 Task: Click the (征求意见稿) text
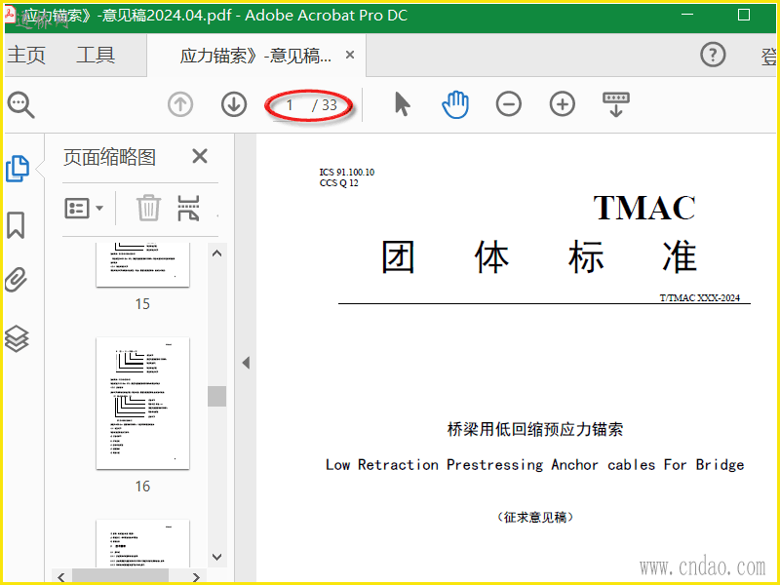[x=534, y=518]
